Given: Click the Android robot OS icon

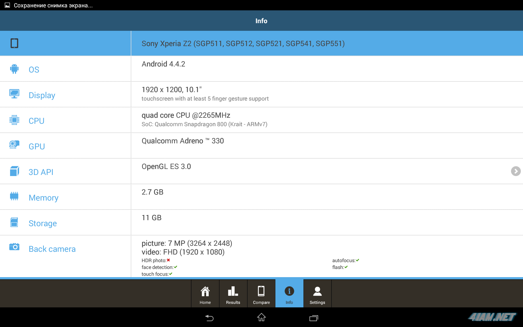Looking at the screenshot, I should click(x=14, y=69).
